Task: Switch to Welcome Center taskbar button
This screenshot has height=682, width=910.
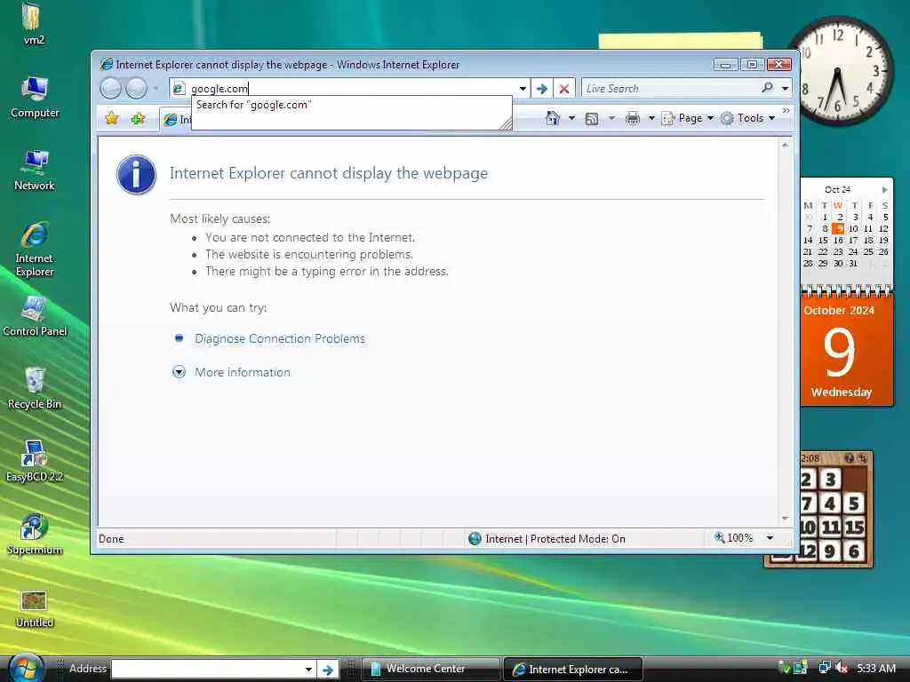Action: click(x=430, y=669)
